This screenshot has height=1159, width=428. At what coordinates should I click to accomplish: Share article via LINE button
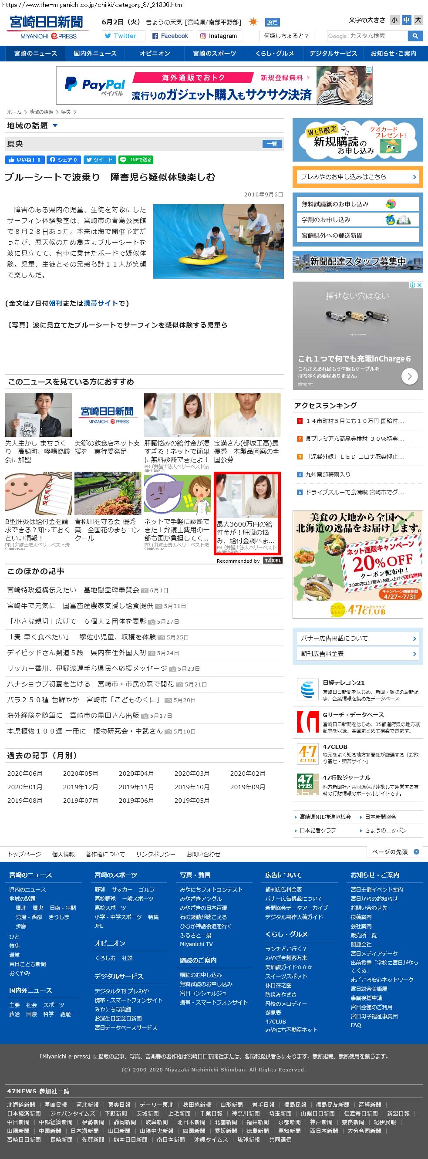(x=136, y=160)
